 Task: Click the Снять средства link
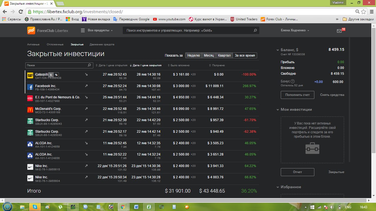pyautogui.click(x=332, y=95)
